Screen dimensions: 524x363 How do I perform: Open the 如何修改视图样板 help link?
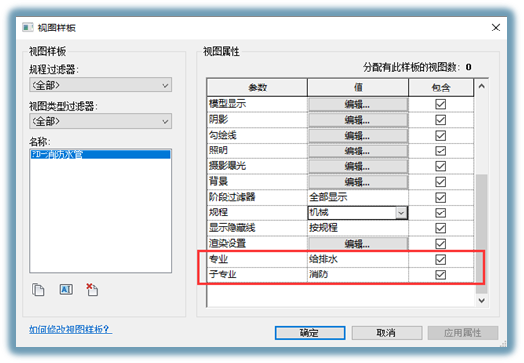(x=70, y=330)
